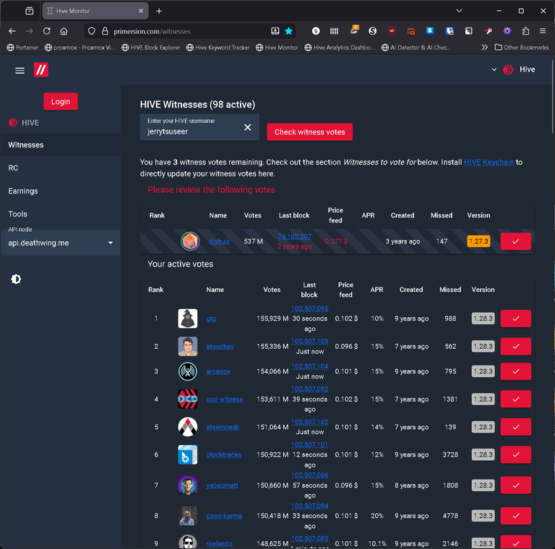
Task: Open the hamburger menu in the header
Action: (20, 70)
